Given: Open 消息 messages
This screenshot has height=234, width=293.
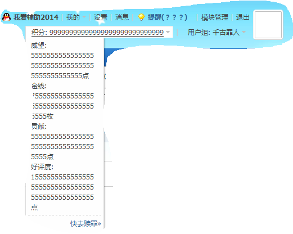Looking at the screenshot, I should (x=122, y=17).
